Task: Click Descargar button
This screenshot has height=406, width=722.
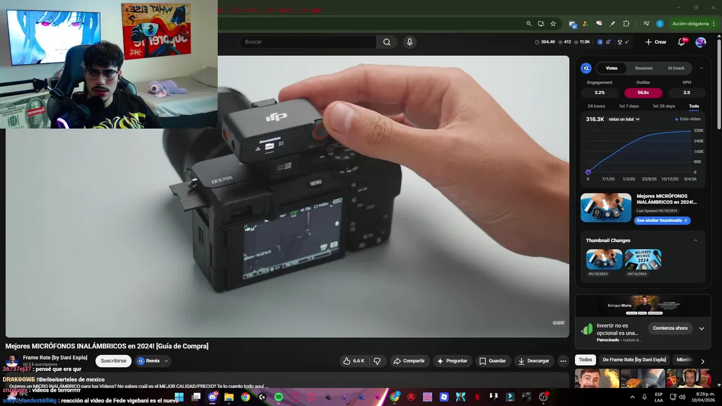Action: pos(534,361)
